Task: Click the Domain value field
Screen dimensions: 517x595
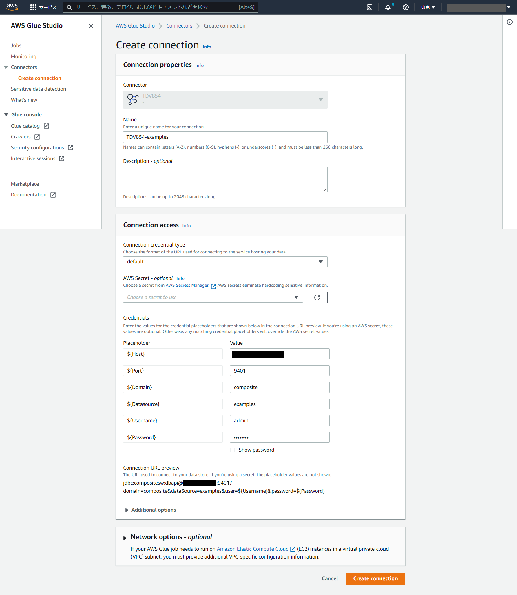Action: point(280,387)
